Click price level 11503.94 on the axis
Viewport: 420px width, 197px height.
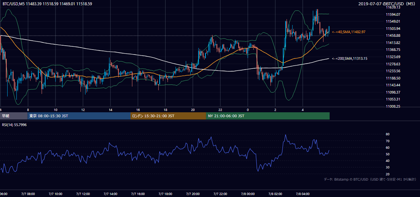coord(393,29)
